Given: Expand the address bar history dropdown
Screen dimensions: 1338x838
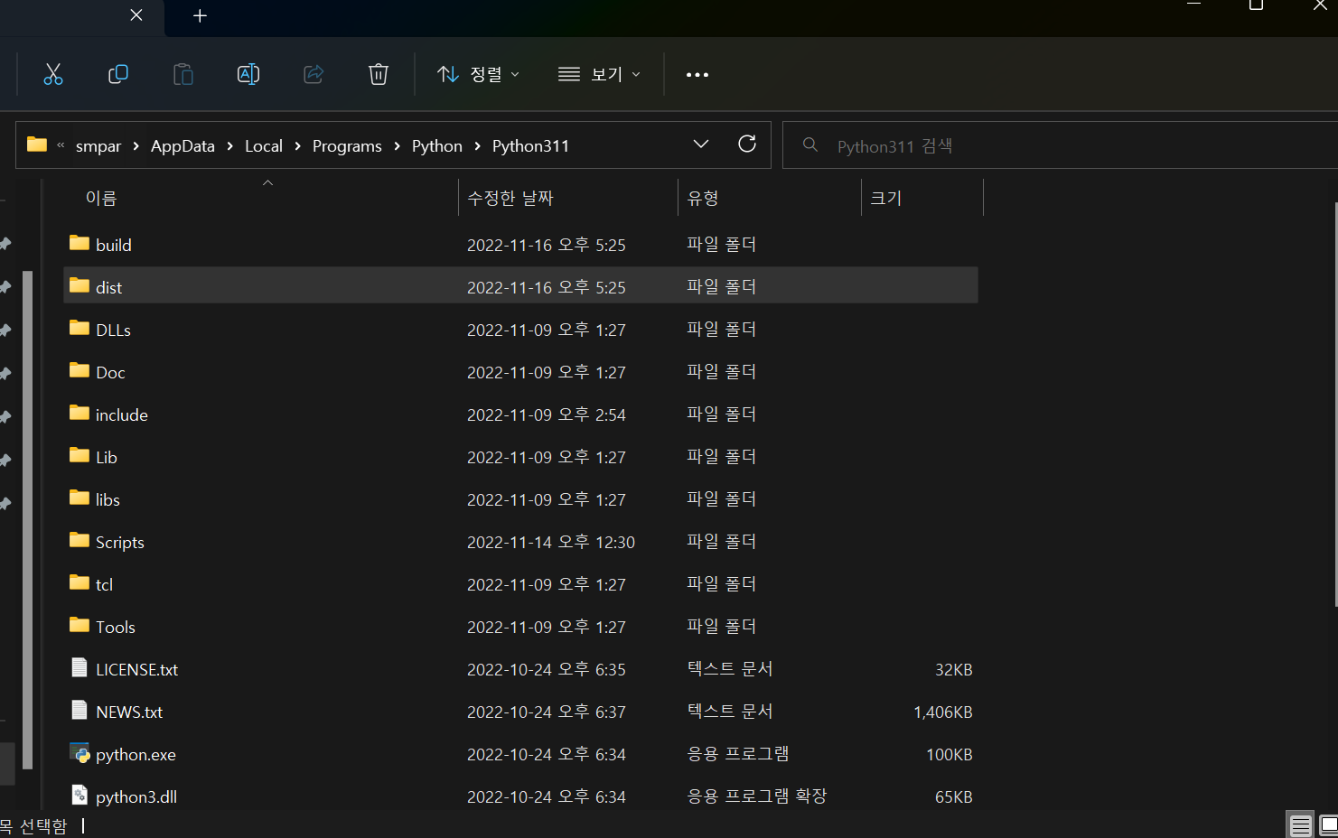Looking at the screenshot, I should coord(701,144).
